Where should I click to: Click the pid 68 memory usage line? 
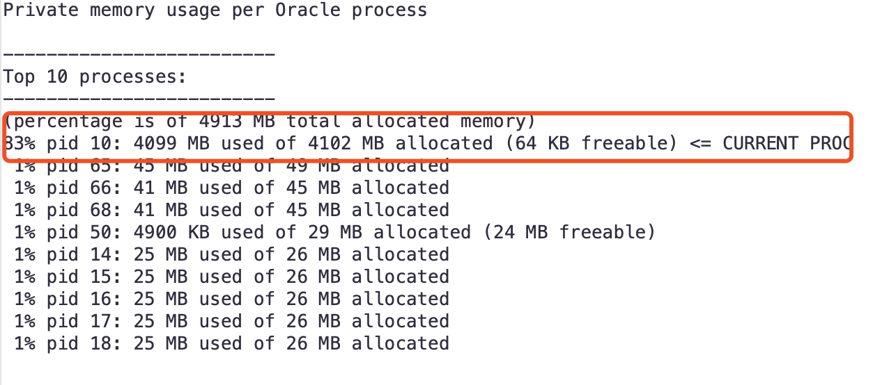(231, 211)
